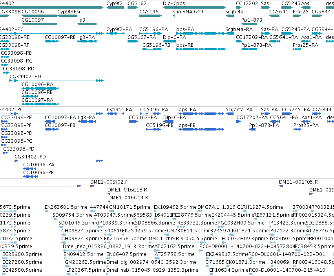Screen dimensions: 334x276
Task: Click the Scgbeta-PA CDS label
Action: pyautogui.click(x=239, y=110)
